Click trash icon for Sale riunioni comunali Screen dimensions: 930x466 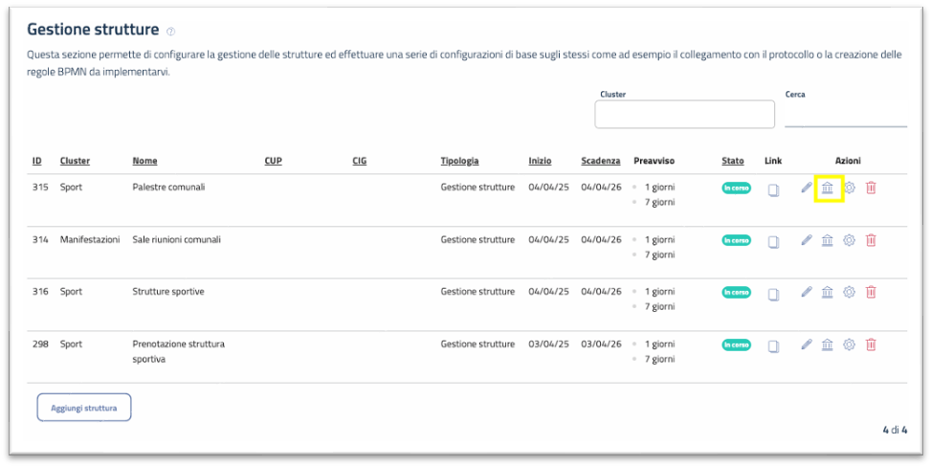click(871, 240)
